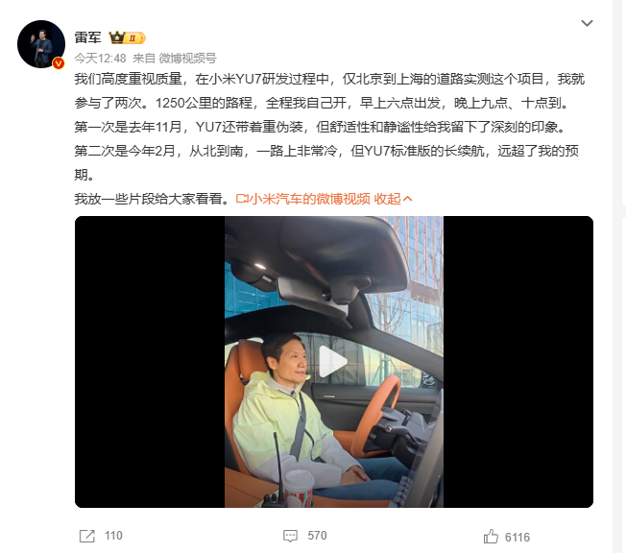The height and width of the screenshot is (553, 626).
Task: Click the comment count 570
Action: point(317,536)
